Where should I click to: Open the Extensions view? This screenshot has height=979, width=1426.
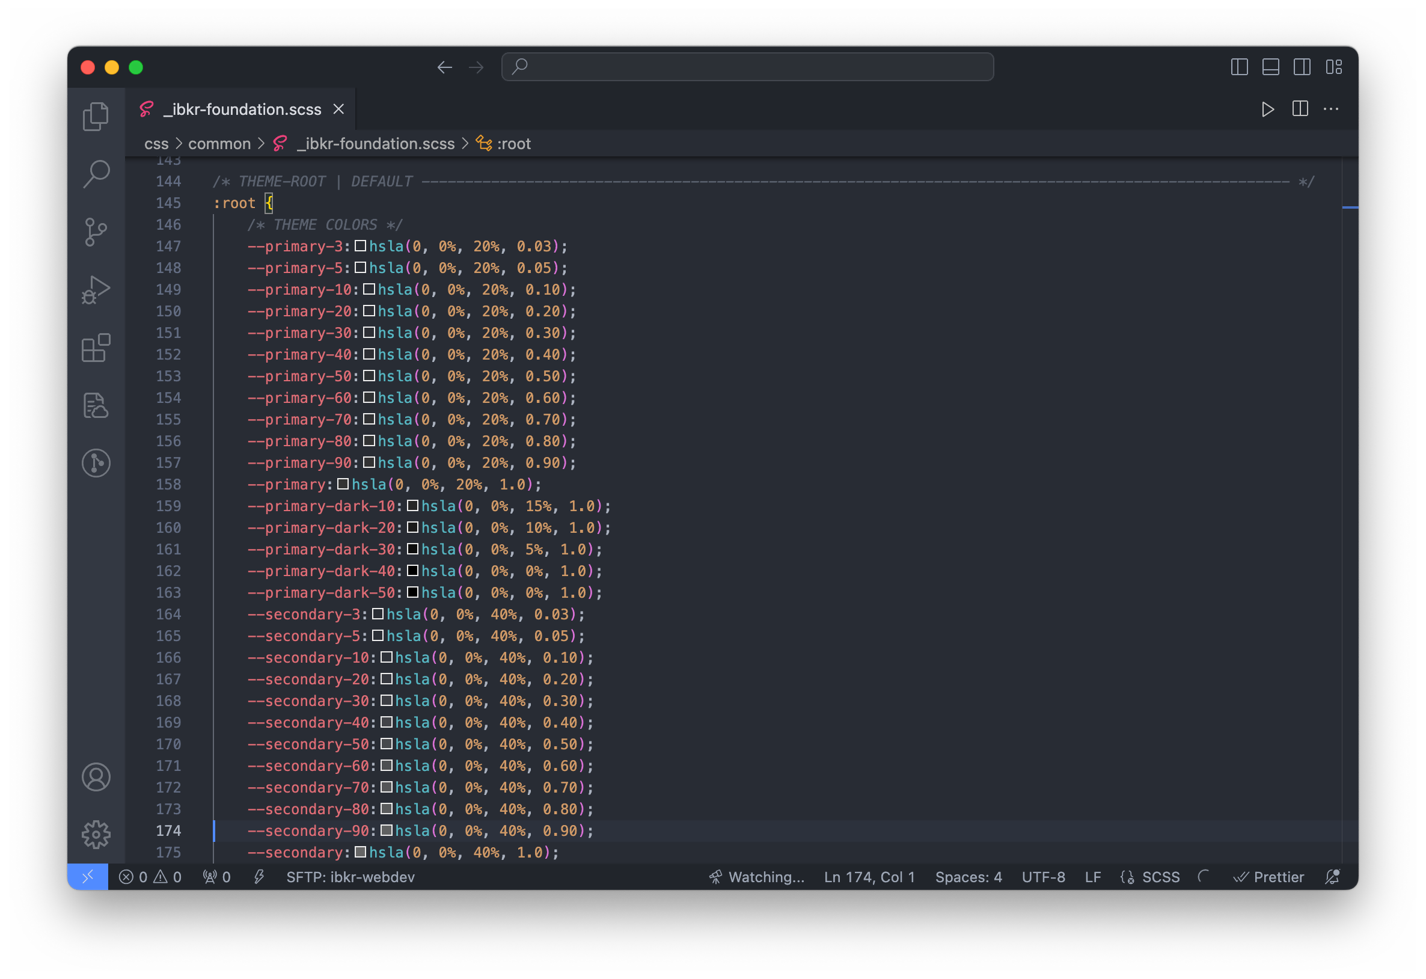(x=96, y=348)
